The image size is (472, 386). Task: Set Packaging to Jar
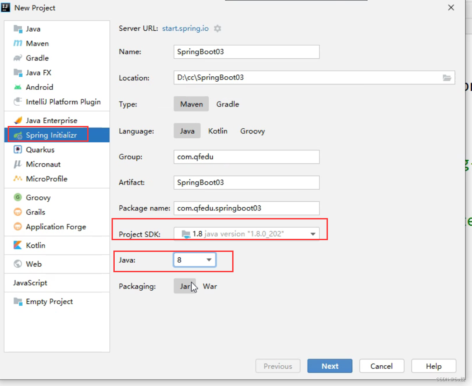tap(185, 286)
